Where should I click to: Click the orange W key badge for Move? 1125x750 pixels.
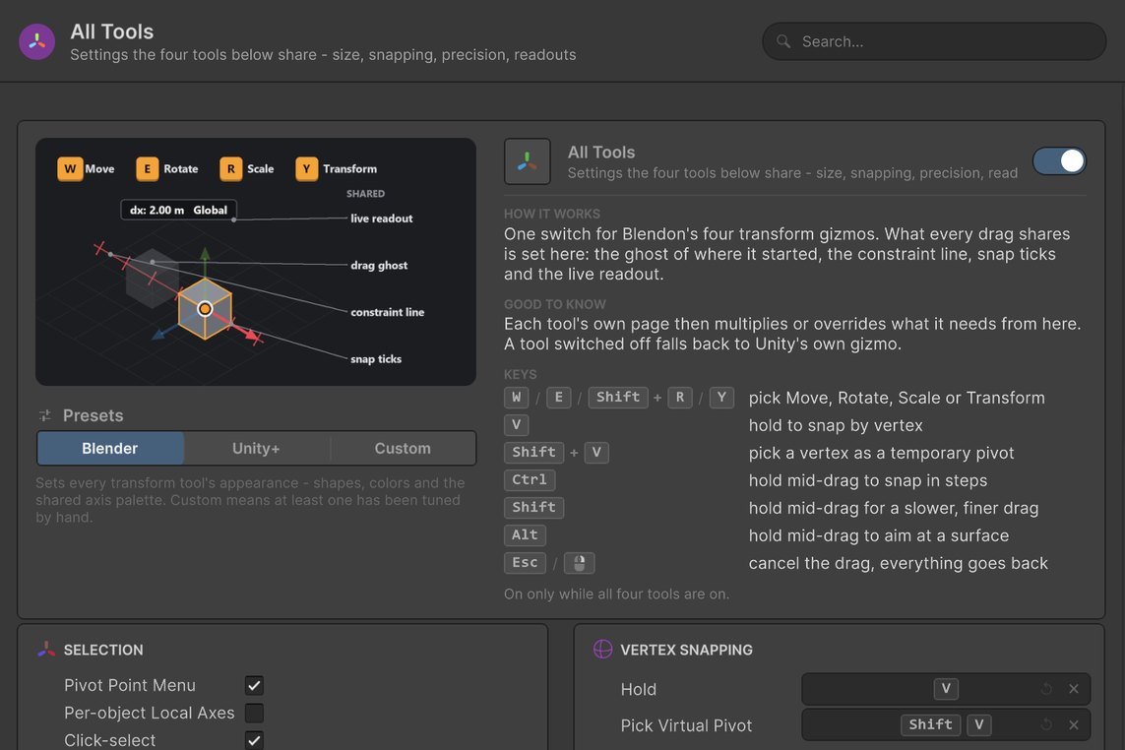[70, 168]
